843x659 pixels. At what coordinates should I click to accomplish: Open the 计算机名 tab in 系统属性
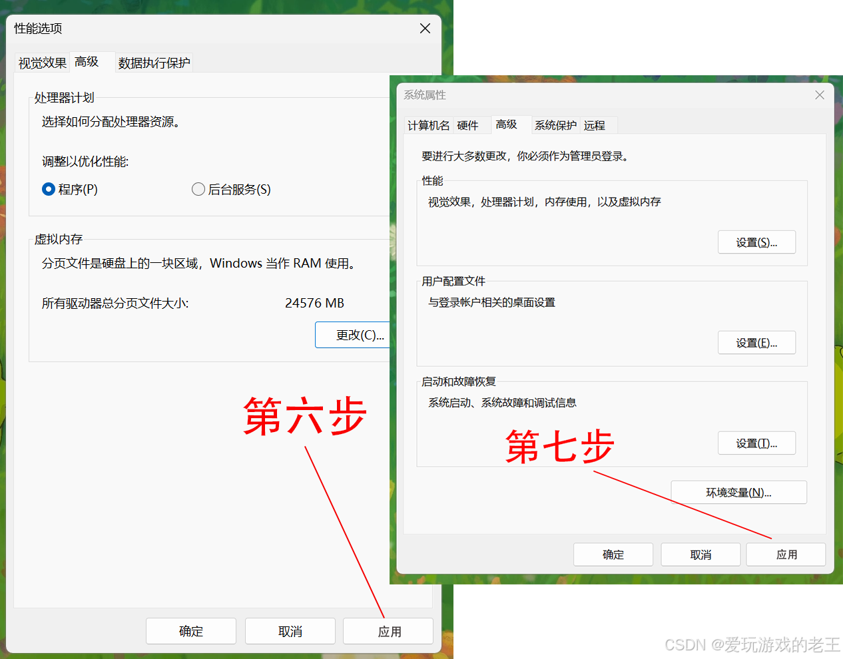427,125
